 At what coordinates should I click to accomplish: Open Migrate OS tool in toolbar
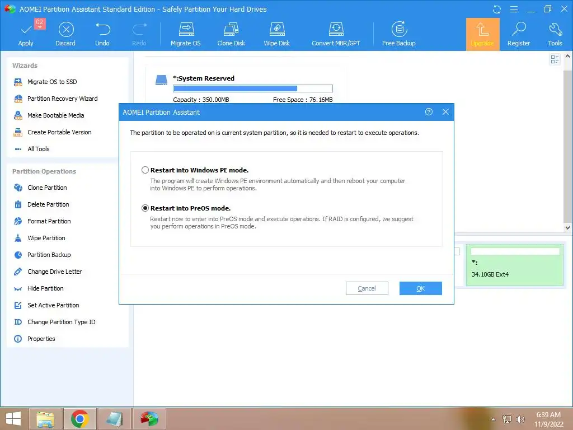[x=186, y=34]
